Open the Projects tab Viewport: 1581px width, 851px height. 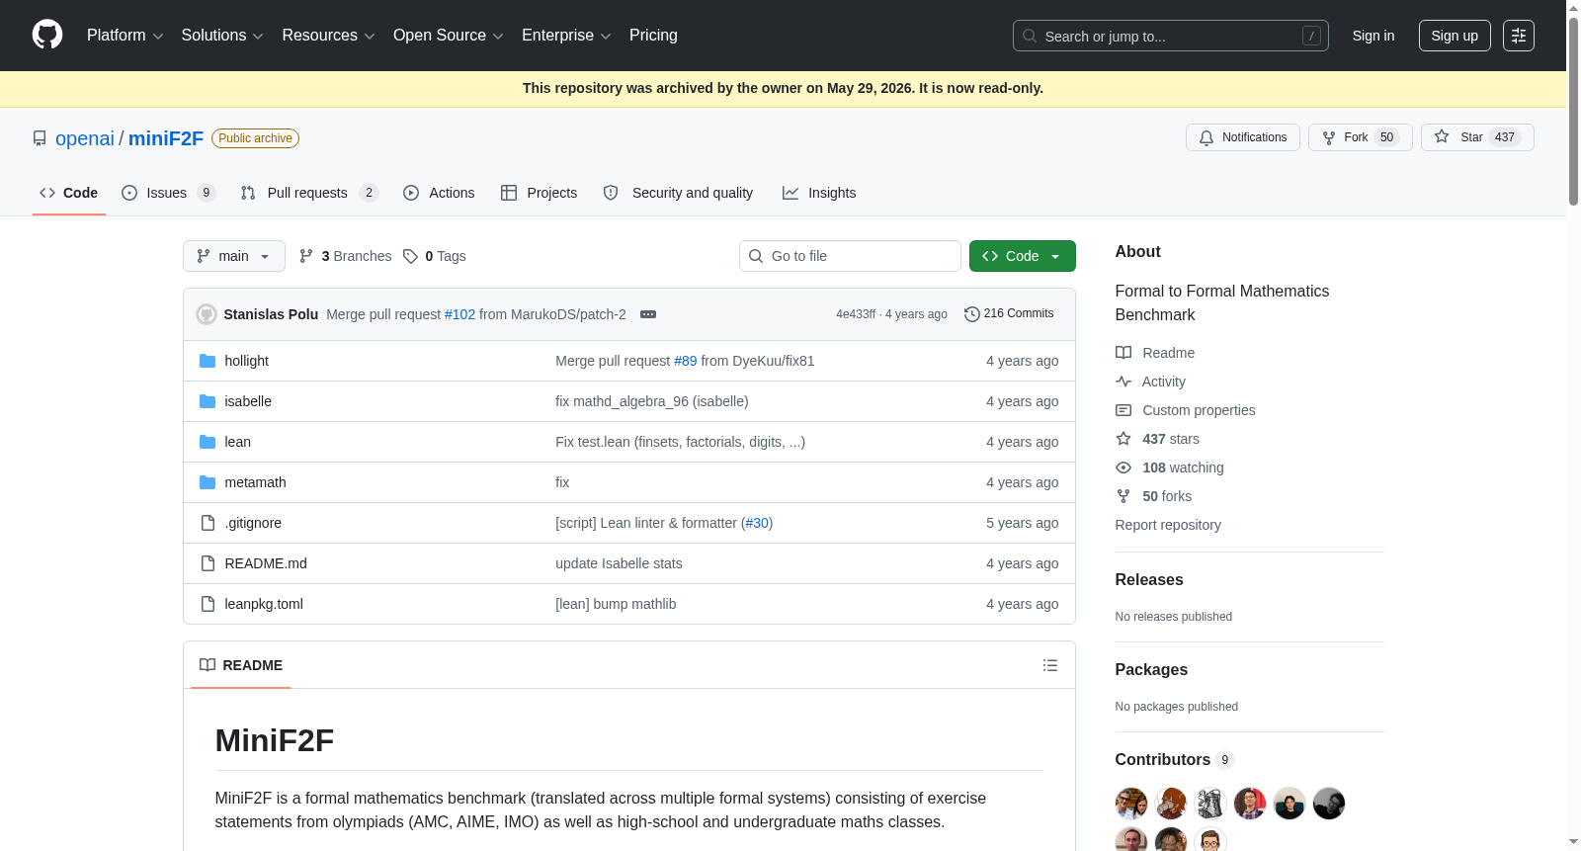click(x=539, y=193)
